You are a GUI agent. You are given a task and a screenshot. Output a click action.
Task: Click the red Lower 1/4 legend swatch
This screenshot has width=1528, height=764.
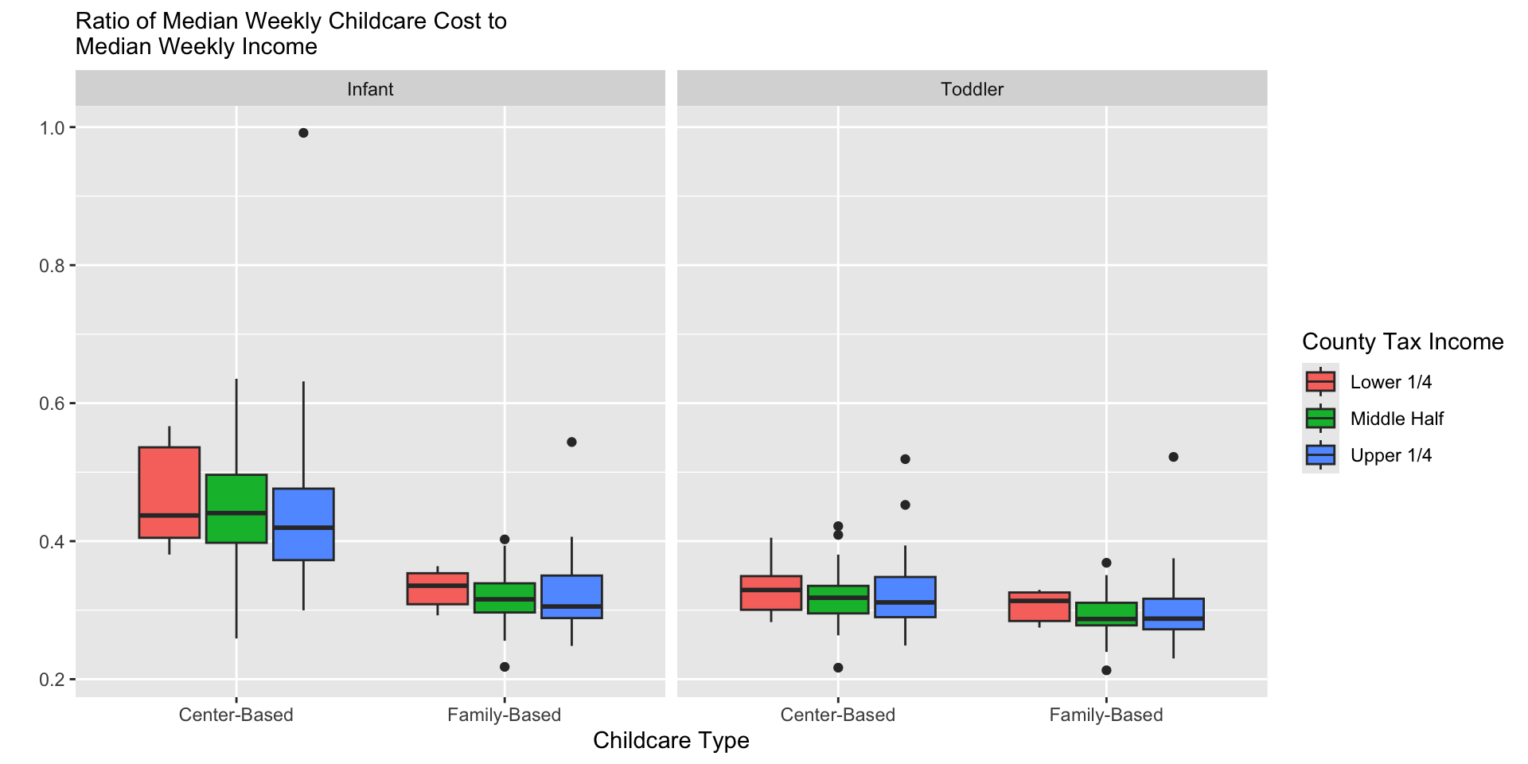(1320, 382)
